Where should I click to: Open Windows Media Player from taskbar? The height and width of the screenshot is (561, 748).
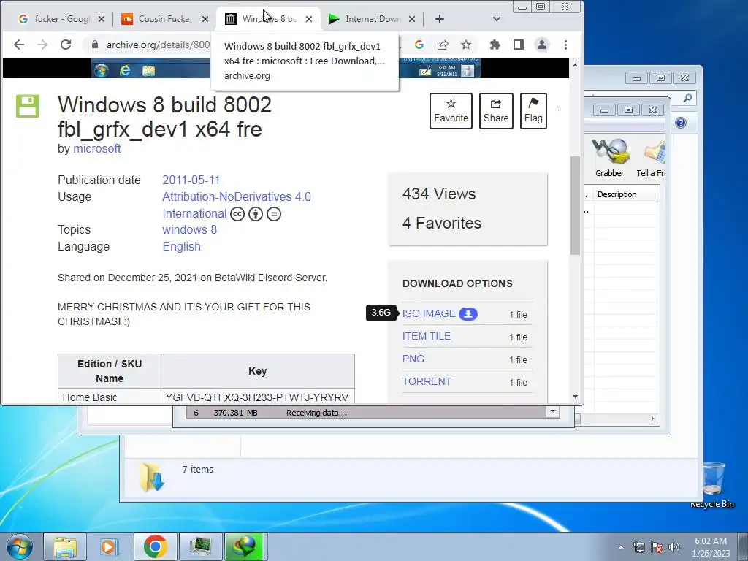click(109, 546)
